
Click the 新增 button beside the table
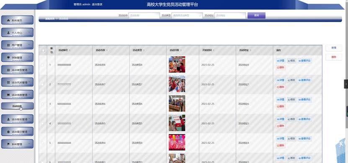(334, 48)
